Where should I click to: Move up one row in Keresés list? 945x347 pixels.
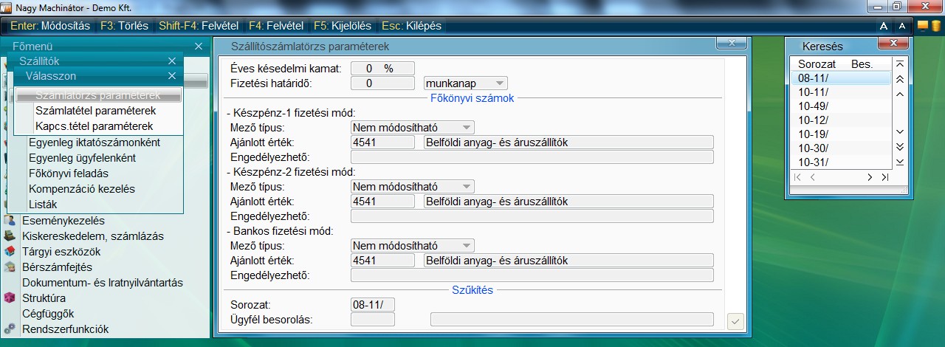click(x=899, y=94)
